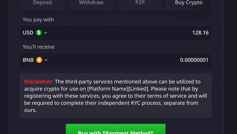Click the final word "ours." in disclaimer
Viewport: 237px width, 134px height.
click(30, 110)
